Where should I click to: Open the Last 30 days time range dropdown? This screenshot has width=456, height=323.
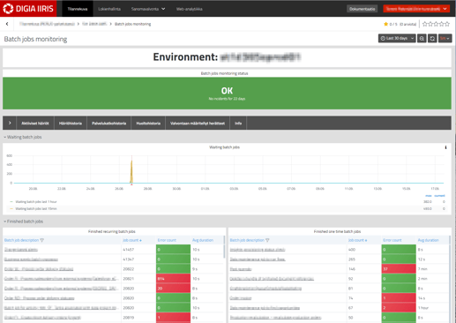[397, 38]
